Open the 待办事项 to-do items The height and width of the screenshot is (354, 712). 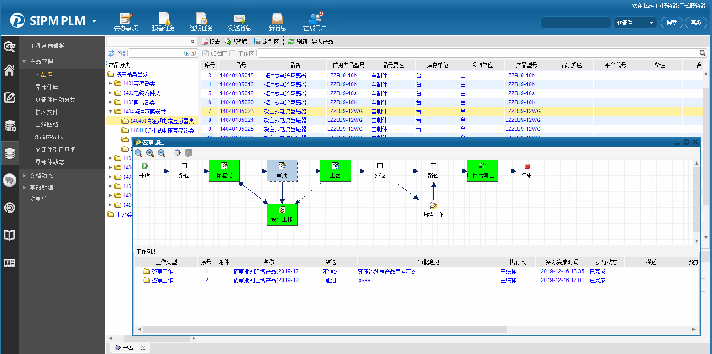pyautogui.click(x=126, y=21)
